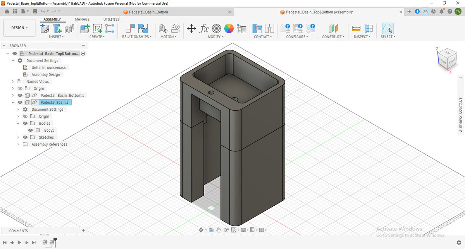This screenshot has width=465, height=249.
Task: Open the INSPECT dropdown menu
Action: click(362, 37)
